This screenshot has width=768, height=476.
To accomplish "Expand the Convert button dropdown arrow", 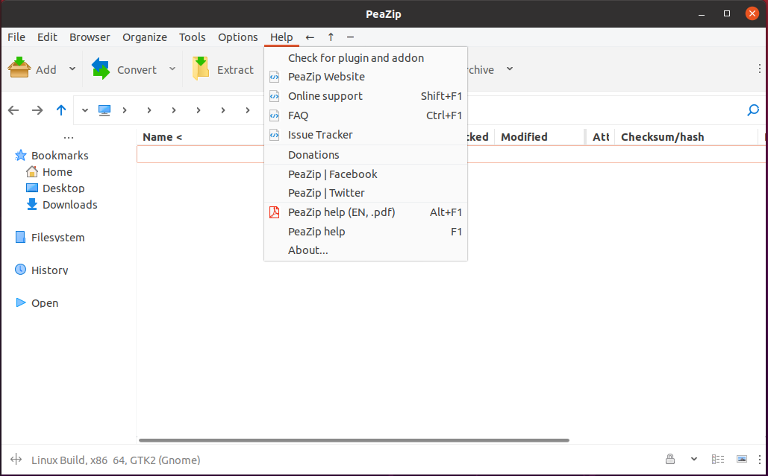I will pos(172,69).
